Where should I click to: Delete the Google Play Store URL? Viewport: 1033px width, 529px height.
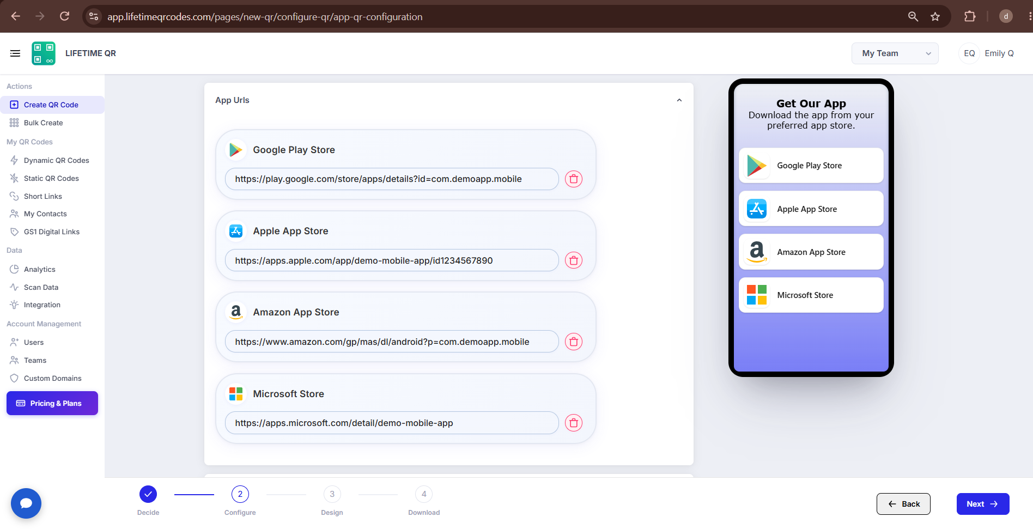pyautogui.click(x=574, y=179)
